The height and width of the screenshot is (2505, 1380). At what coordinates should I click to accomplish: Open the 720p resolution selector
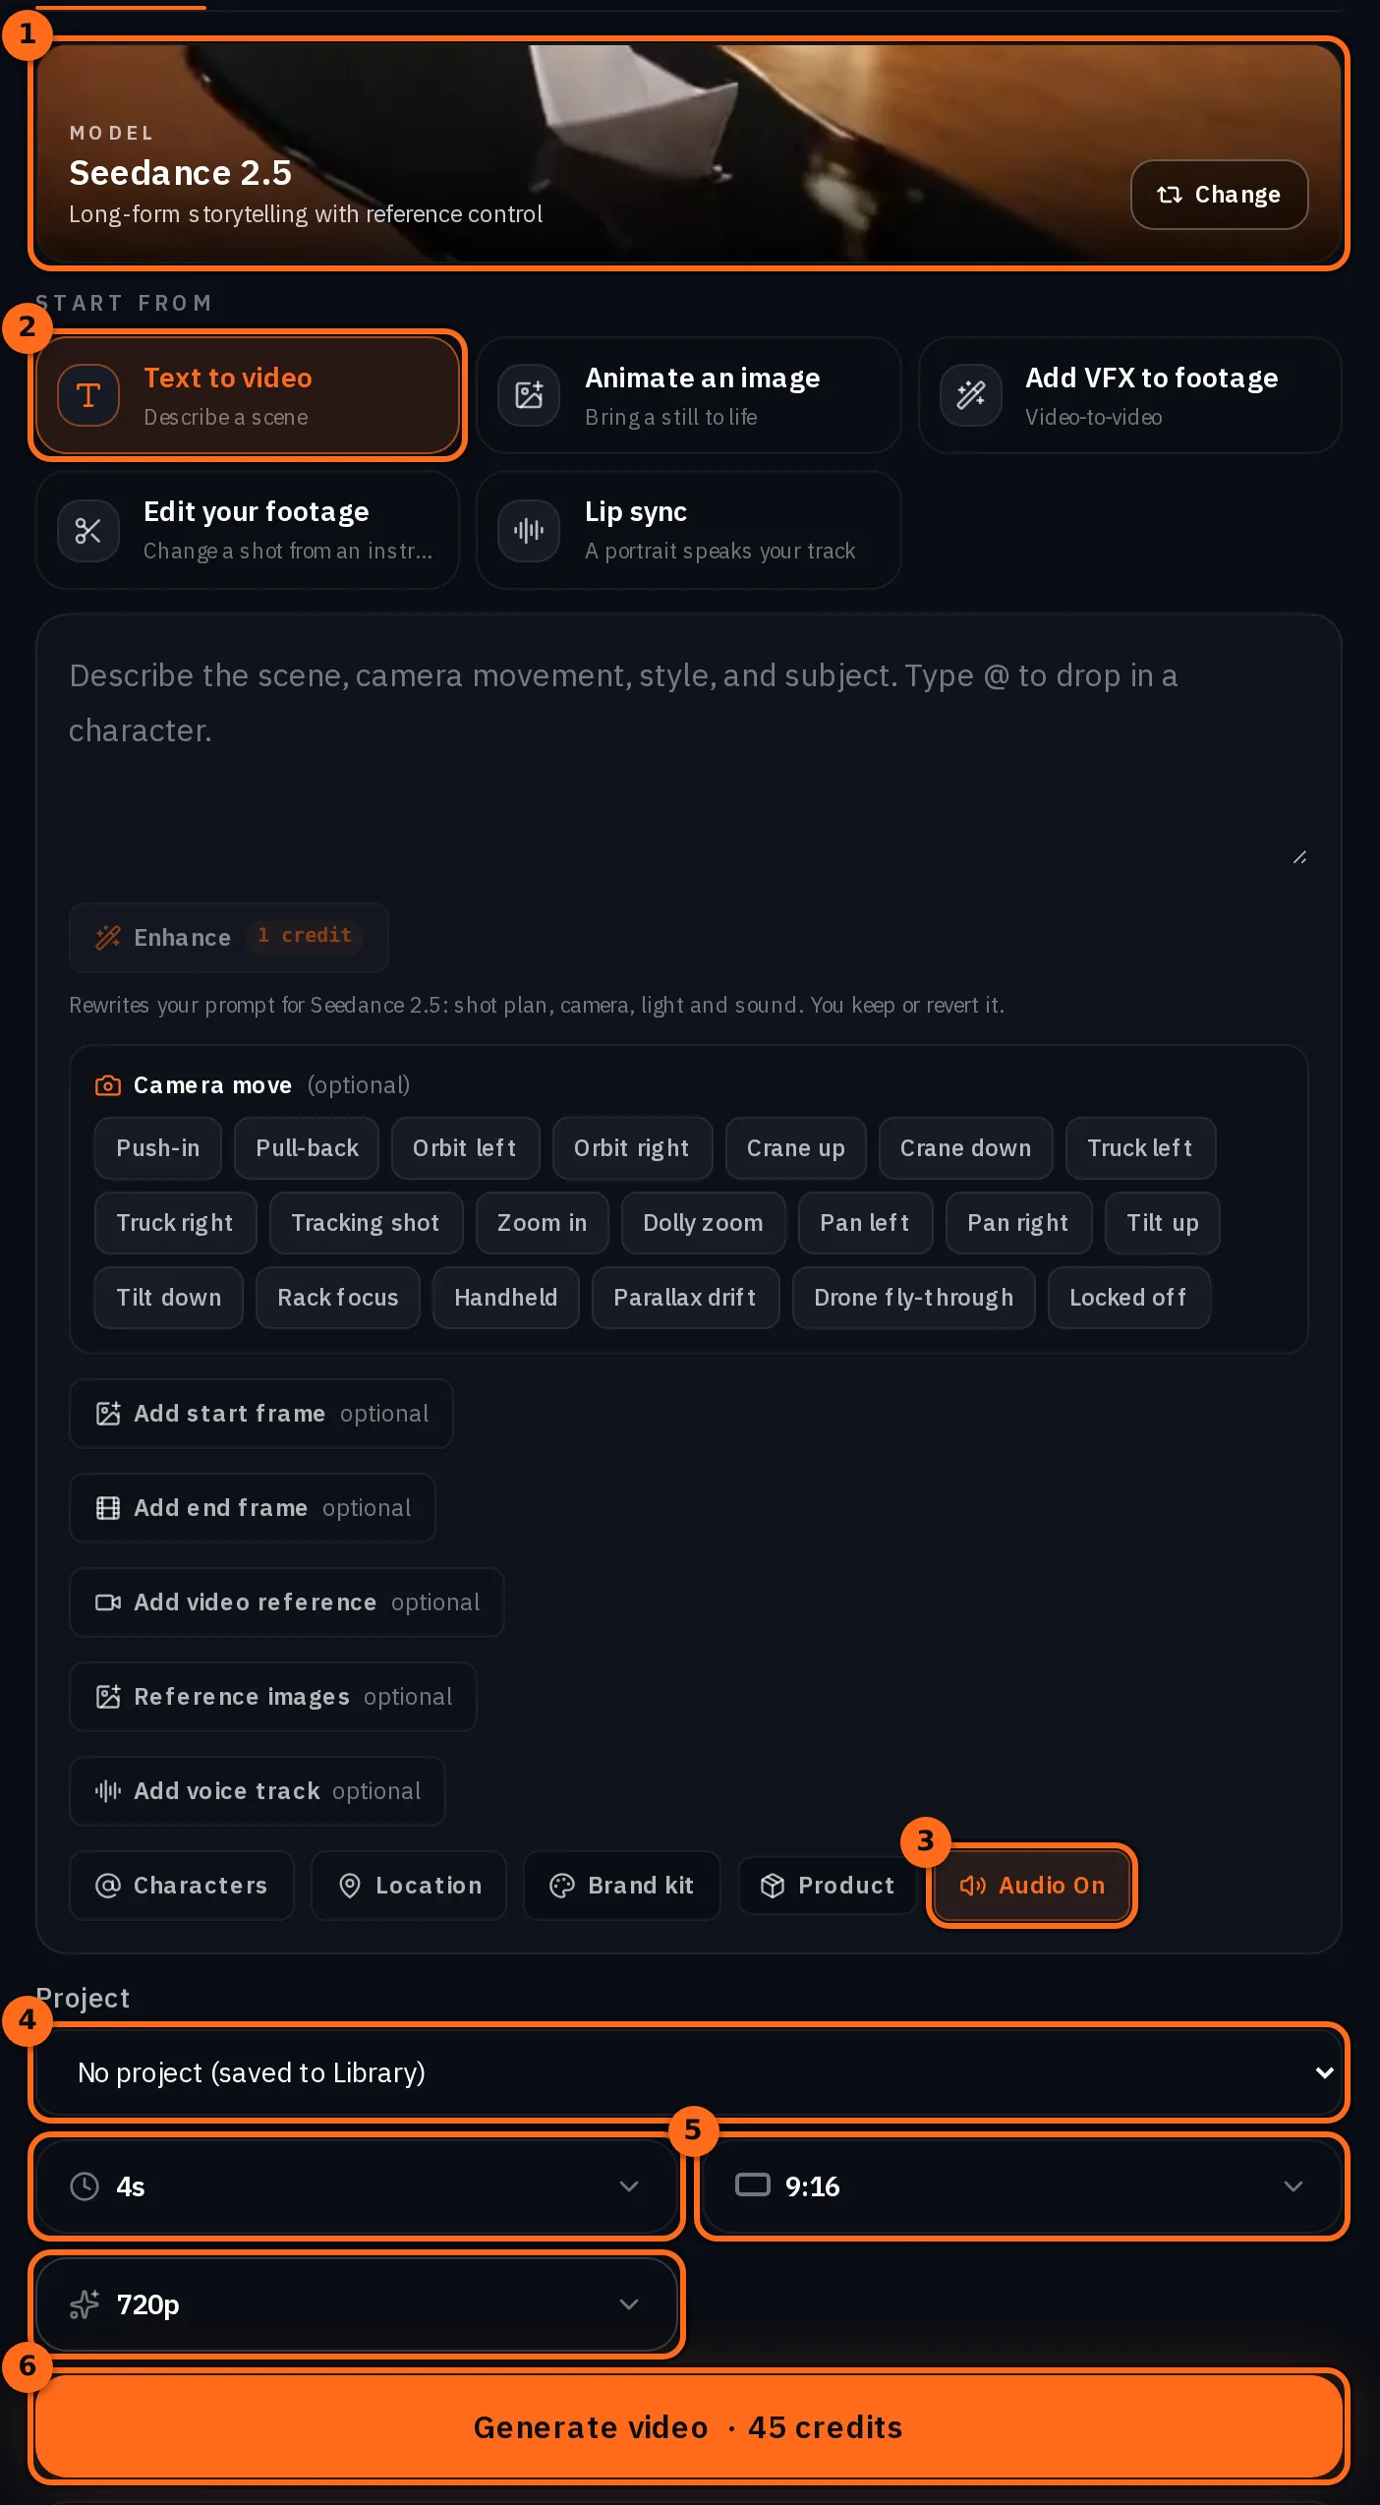click(356, 2304)
